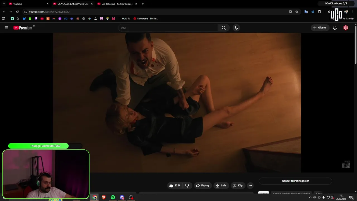Open the Myinstants bookmark
The width and height of the screenshot is (357, 201).
(x=146, y=18)
